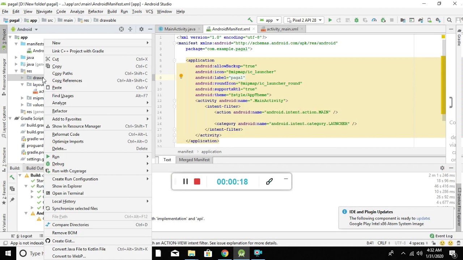Click Attach Debugger to Android Process icon
This screenshot has height=260, width=463.
pyautogui.click(x=383, y=20)
